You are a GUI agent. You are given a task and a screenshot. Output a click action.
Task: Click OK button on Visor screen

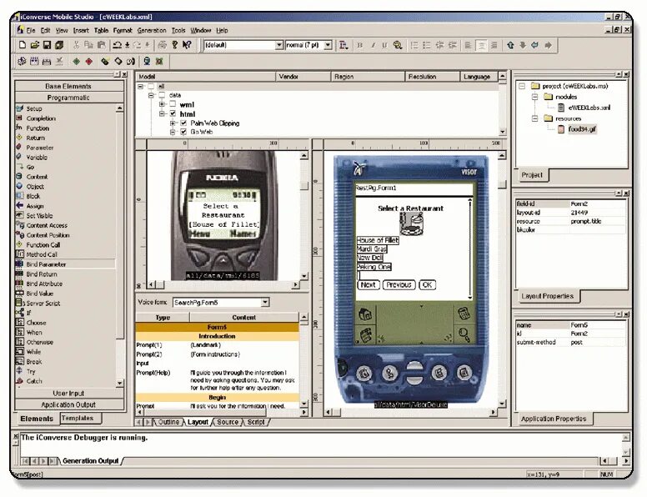(427, 285)
